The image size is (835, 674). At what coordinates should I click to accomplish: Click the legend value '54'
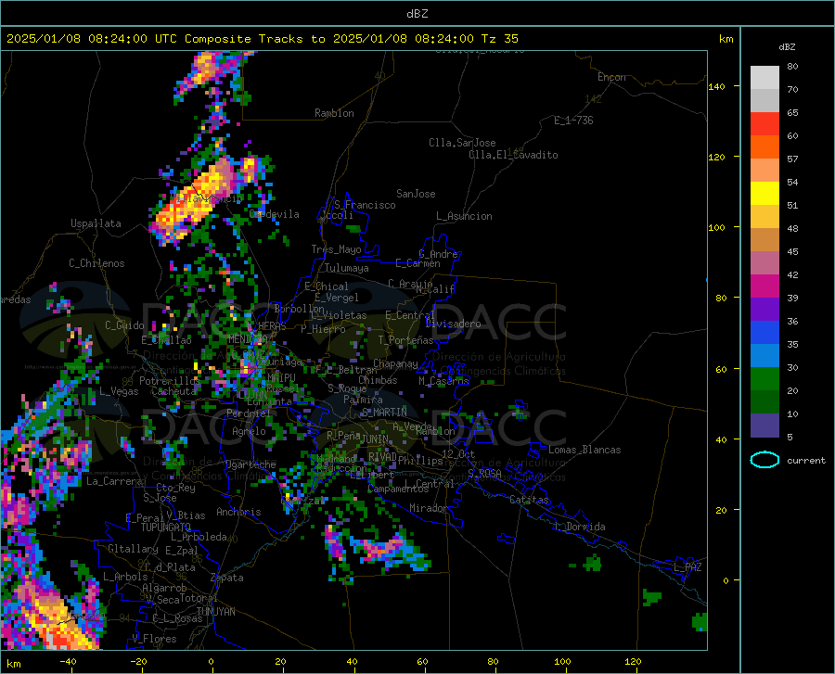792,183
